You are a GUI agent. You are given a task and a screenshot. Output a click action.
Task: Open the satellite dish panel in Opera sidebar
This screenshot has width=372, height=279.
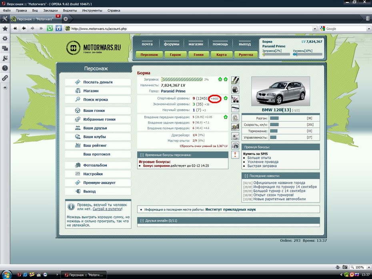pos(5,58)
